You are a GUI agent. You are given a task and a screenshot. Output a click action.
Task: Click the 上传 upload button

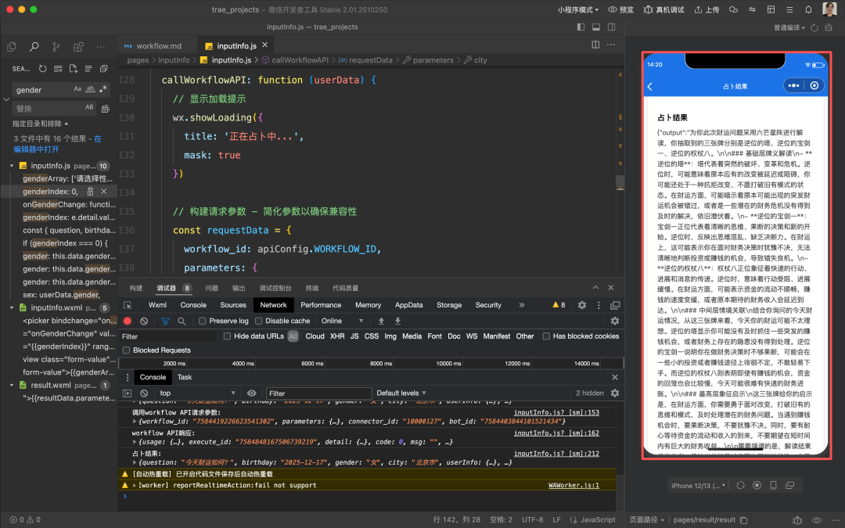704,9
